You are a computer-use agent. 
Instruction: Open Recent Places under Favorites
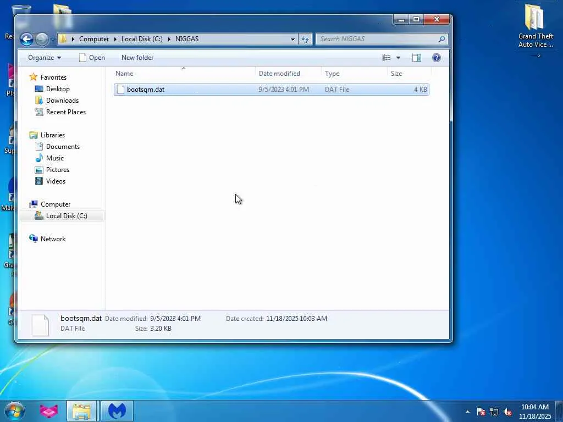click(x=66, y=112)
